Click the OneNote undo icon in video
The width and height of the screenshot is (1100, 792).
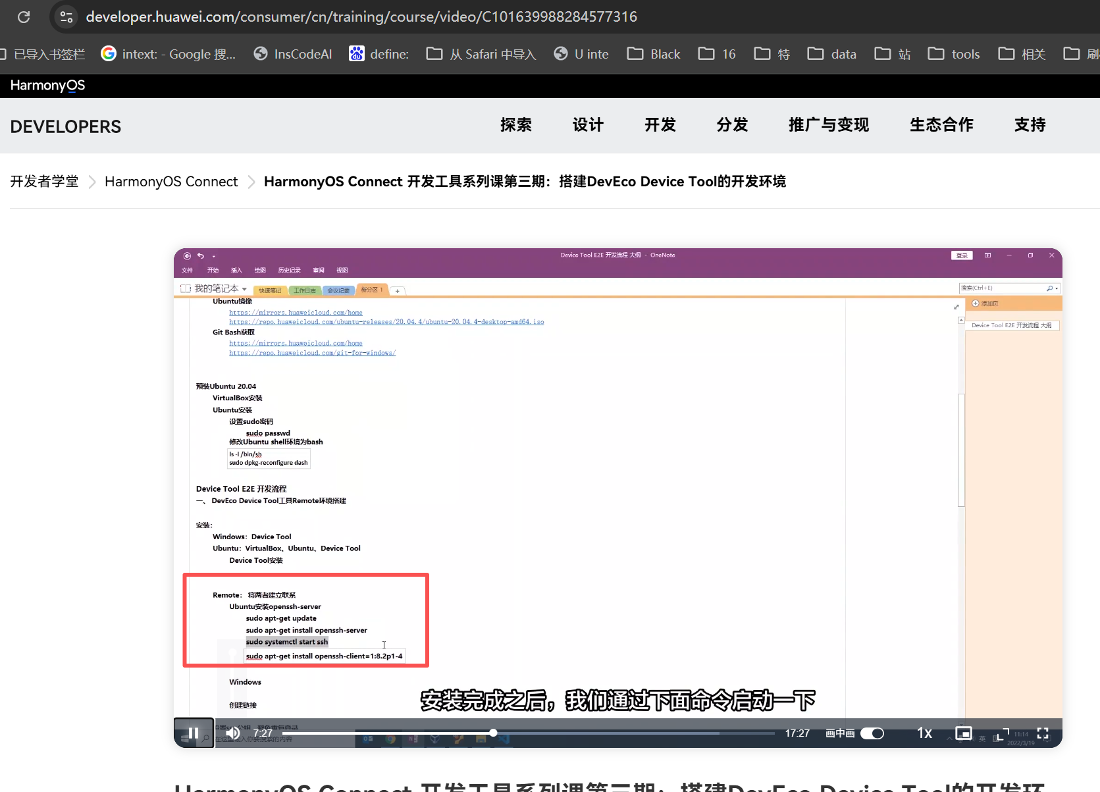[201, 256]
